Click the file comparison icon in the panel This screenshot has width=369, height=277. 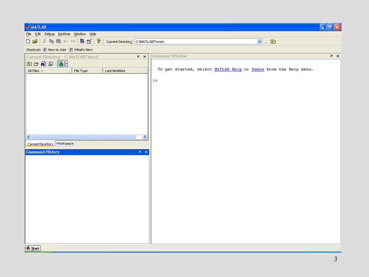(51, 64)
